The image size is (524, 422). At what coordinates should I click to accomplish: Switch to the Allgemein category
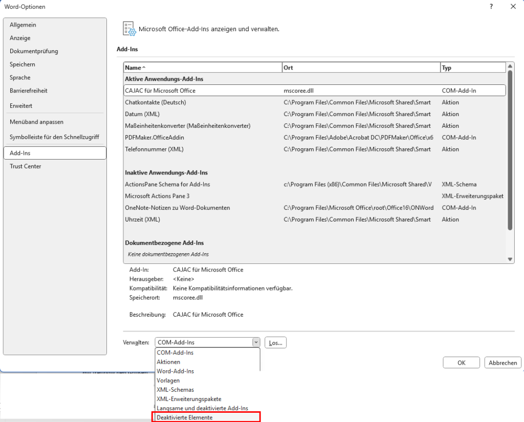(23, 25)
